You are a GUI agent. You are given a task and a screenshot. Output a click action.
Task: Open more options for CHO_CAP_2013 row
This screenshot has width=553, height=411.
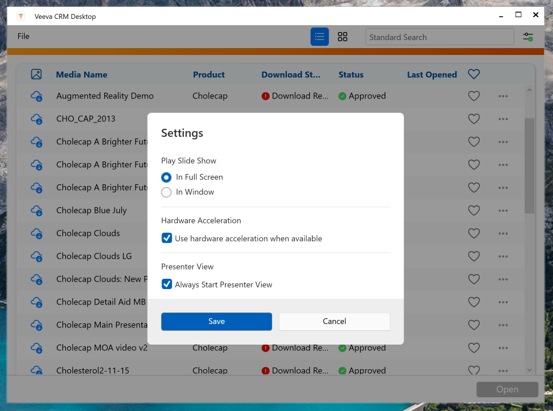tap(503, 119)
